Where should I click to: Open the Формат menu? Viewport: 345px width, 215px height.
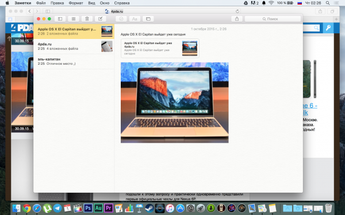click(x=76, y=3)
